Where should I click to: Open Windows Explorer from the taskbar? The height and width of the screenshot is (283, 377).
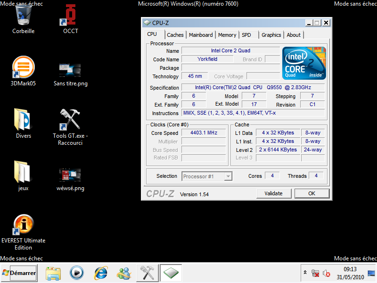point(53,273)
